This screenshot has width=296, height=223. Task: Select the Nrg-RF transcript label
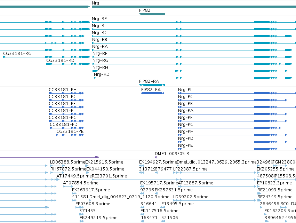(x=100, y=54)
